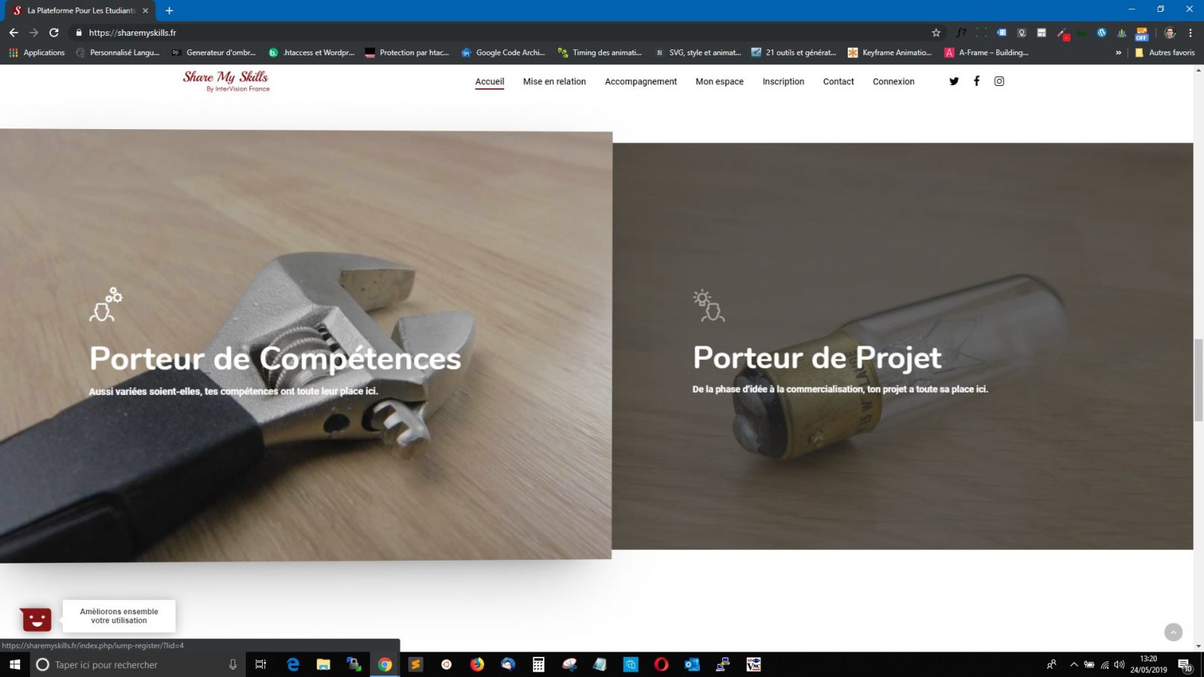The width and height of the screenshot is (1204, 677).
Task: Show hidden system tray icons
Action: 1073,664
